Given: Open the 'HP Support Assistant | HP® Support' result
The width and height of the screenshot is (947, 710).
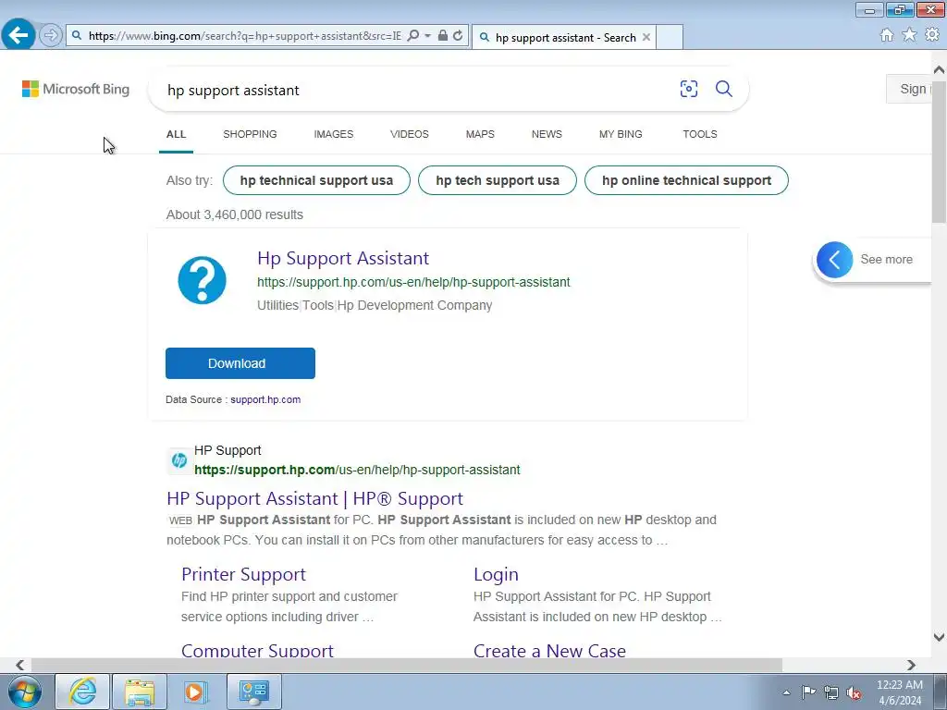Looking at the screenshot, I should coord(314,498).
